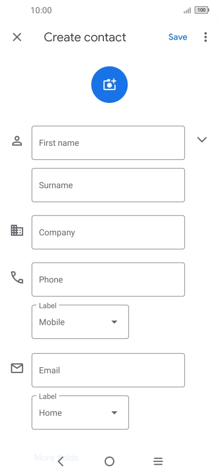
Task: Close the Create contact screen with X
Action: pos(17,37)
